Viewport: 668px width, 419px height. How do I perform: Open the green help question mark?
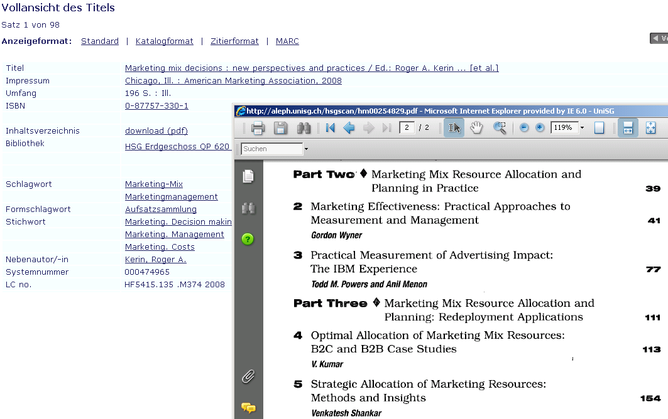tap(248, 239)
